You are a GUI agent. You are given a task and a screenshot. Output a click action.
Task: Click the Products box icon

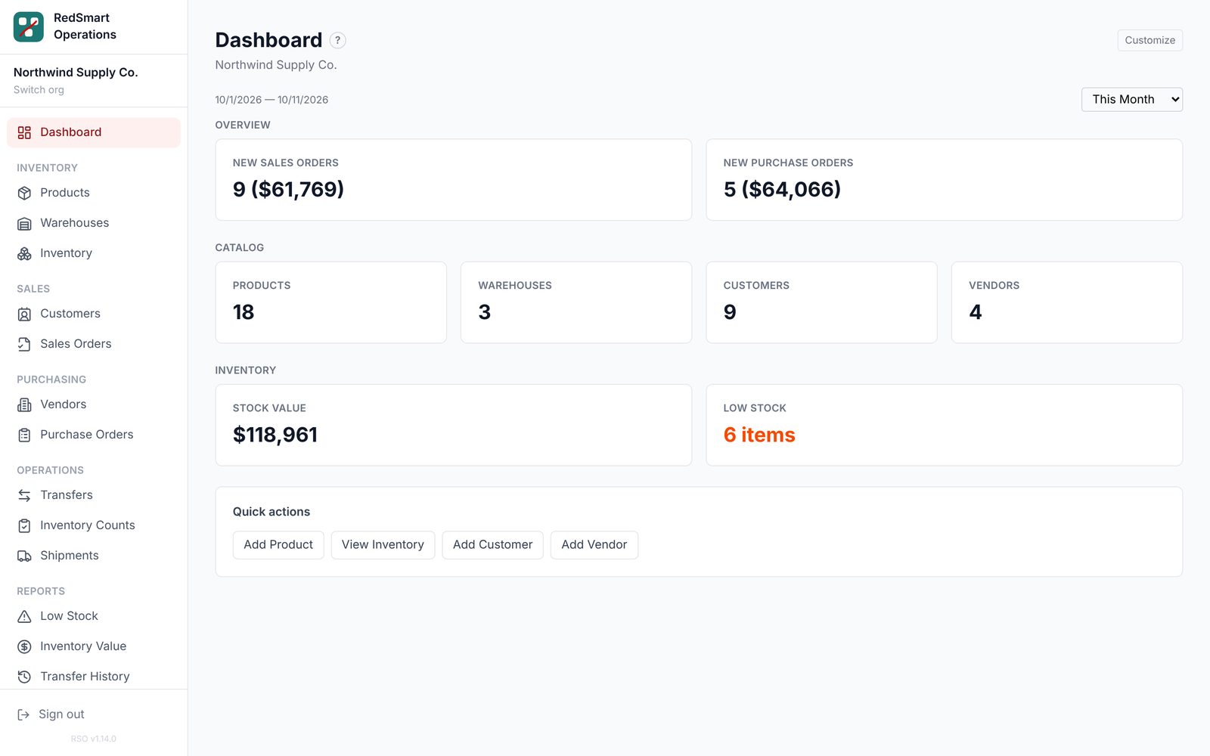pos(24,193)
